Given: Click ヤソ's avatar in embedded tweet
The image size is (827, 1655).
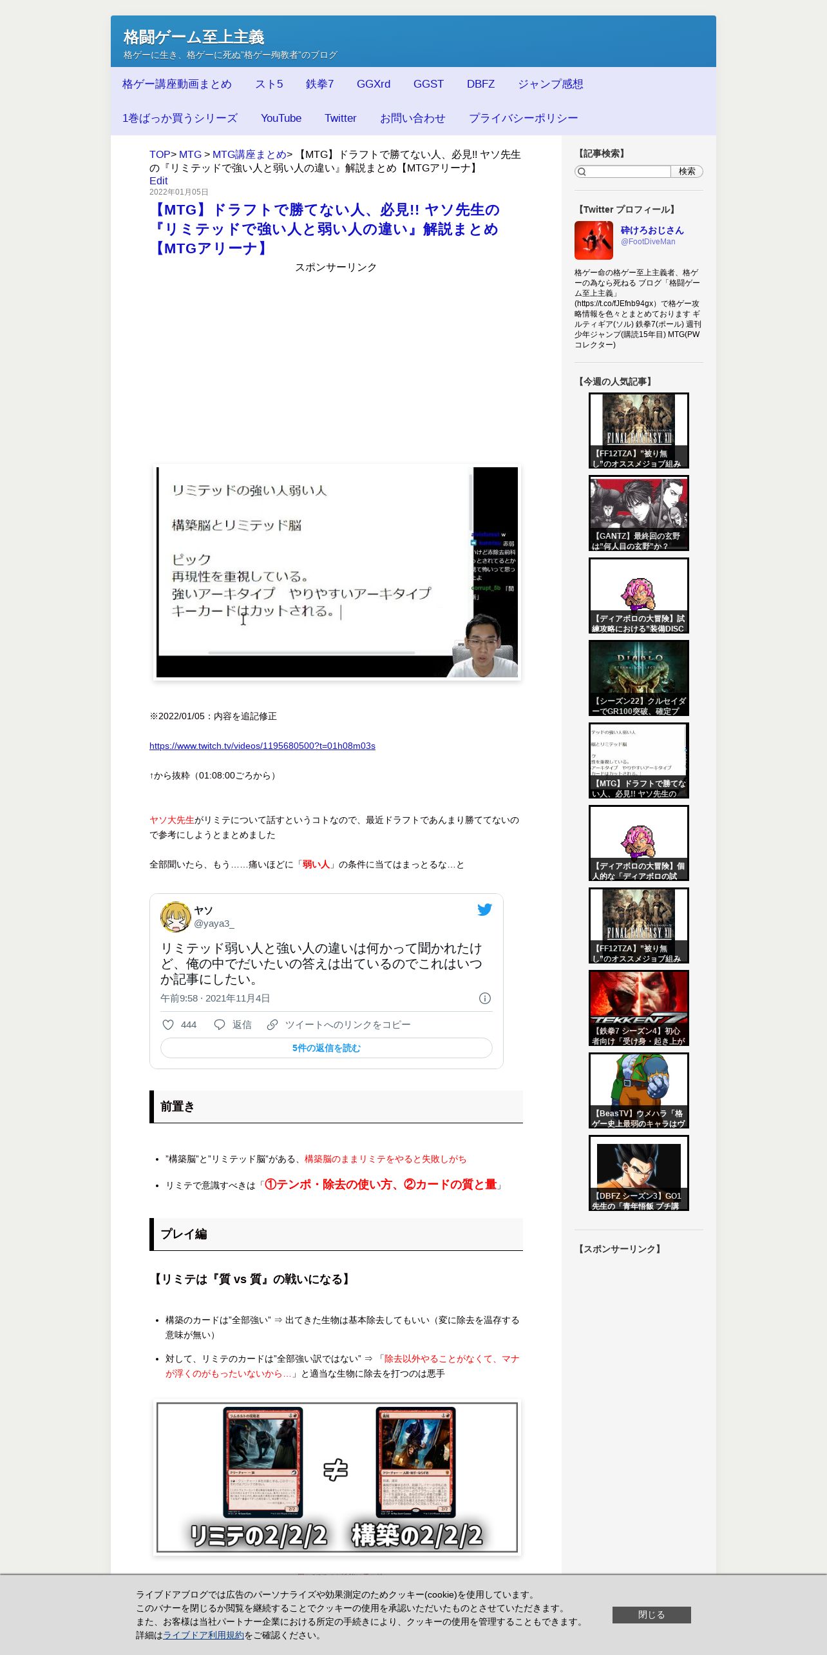Looking at the screenshot, I should pyautogui.click(x=175, y=917).
